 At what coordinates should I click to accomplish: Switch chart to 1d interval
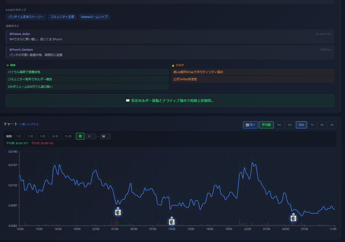[332, 125]
